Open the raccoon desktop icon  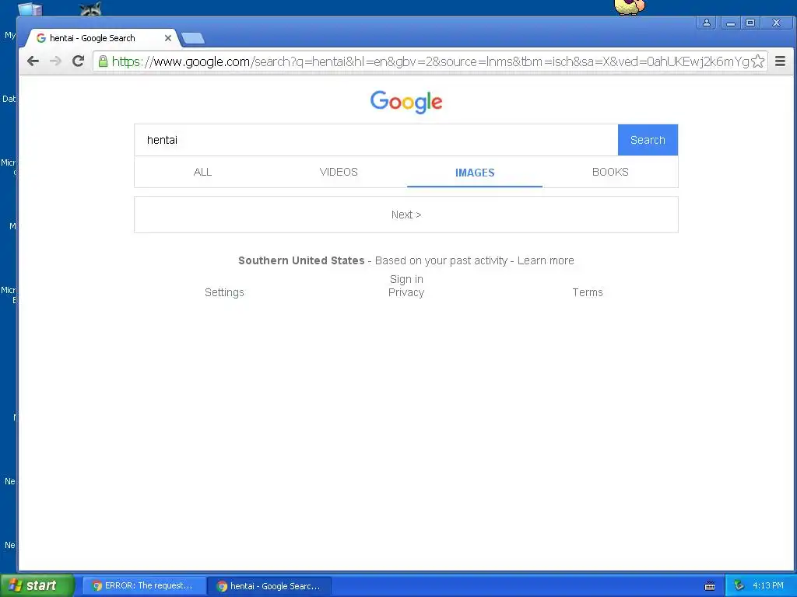point(91,8)
